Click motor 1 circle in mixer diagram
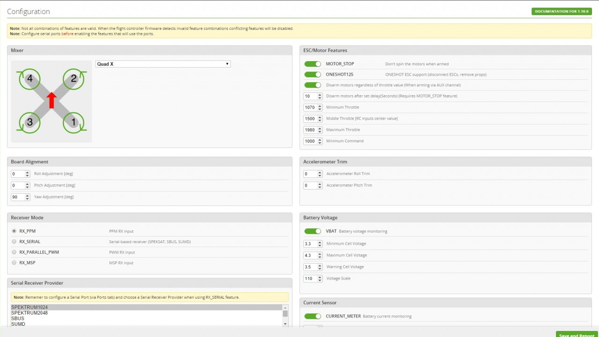This screenshot has width=599, height=337. 73,122
